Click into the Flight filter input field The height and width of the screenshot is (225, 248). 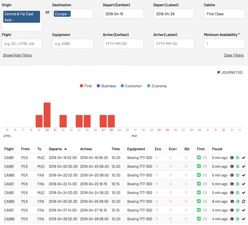[22, 43]
